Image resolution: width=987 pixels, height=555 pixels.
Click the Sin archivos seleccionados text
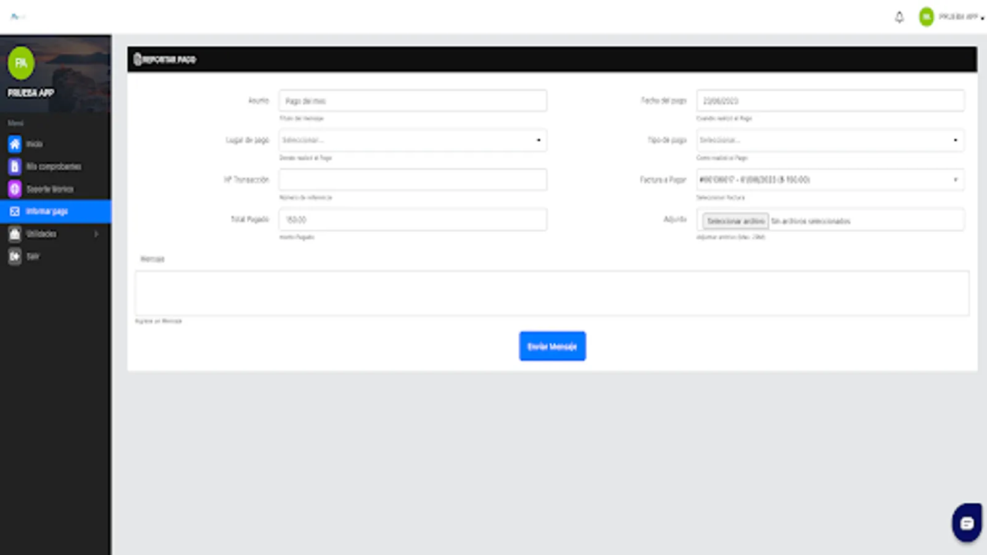(811, 221)
